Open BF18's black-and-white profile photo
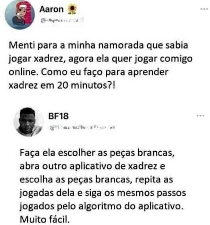 [29, 122]
